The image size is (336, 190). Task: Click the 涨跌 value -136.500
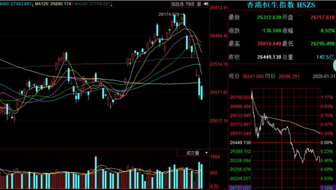(271, 31)
